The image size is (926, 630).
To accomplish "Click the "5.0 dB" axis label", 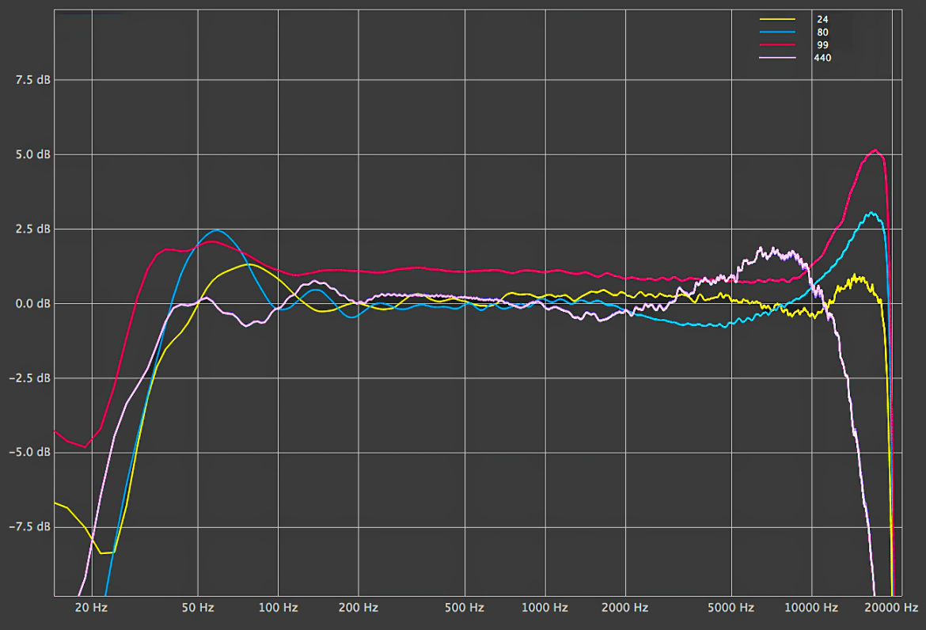I will pyautogui.click(x=33, y=154).
